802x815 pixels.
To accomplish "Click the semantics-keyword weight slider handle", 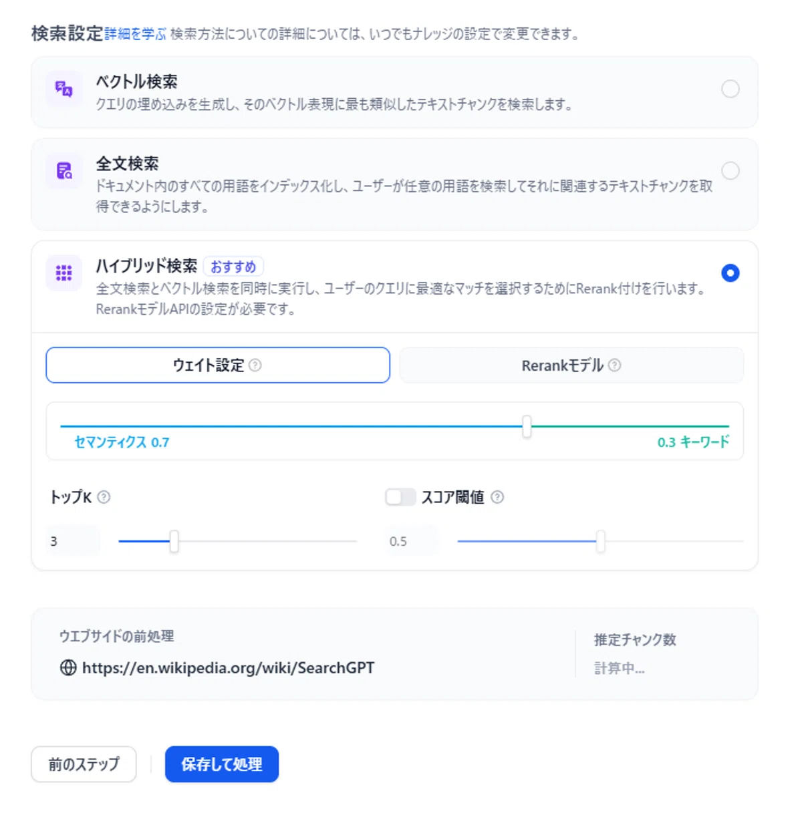I will coord(527,426).
